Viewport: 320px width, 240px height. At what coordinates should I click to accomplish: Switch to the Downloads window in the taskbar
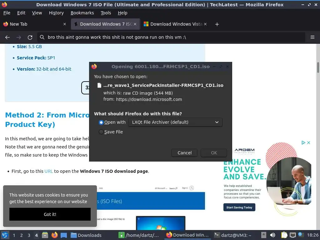point(86,235)
